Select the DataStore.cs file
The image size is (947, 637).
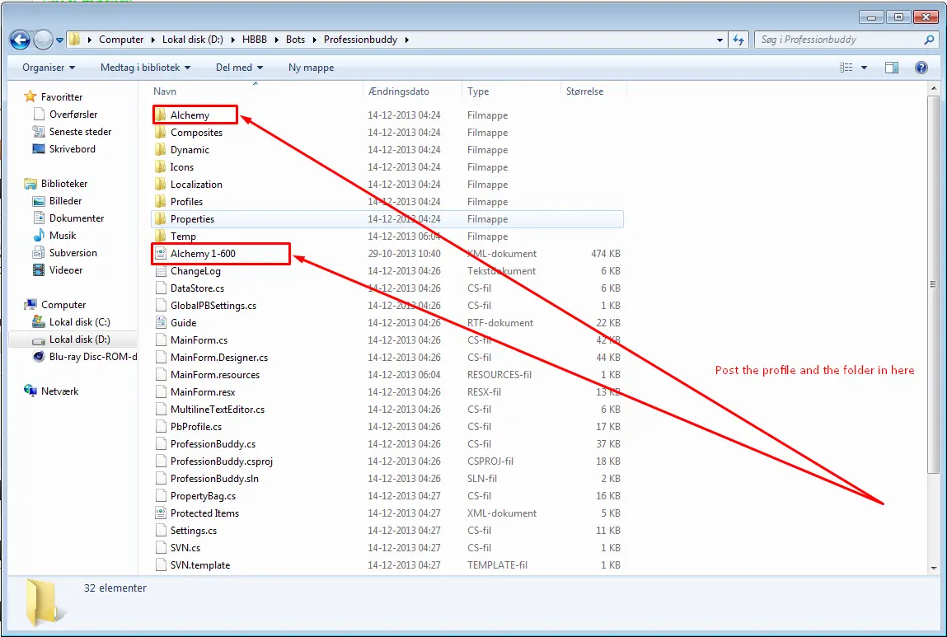197,288
